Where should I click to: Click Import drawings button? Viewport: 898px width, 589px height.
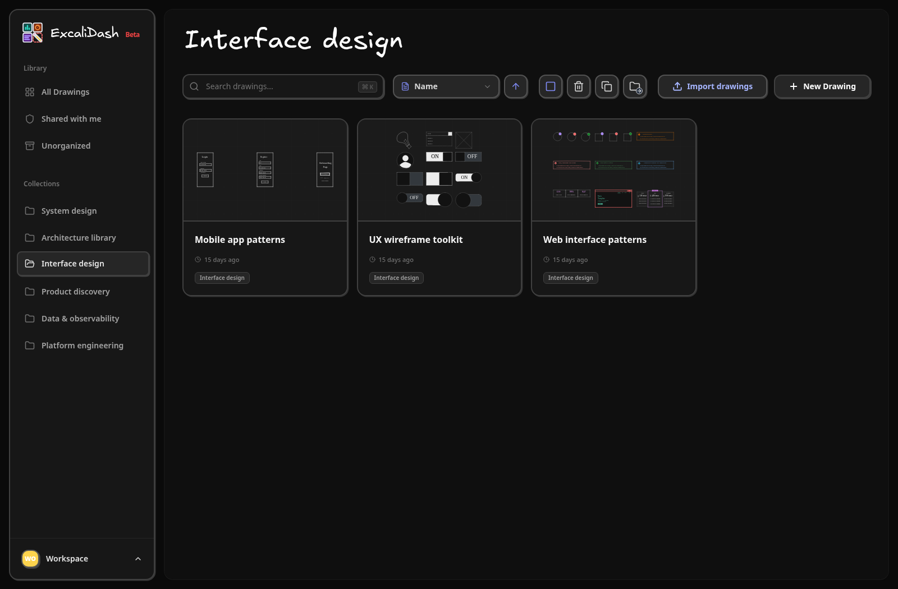[712, 86]
